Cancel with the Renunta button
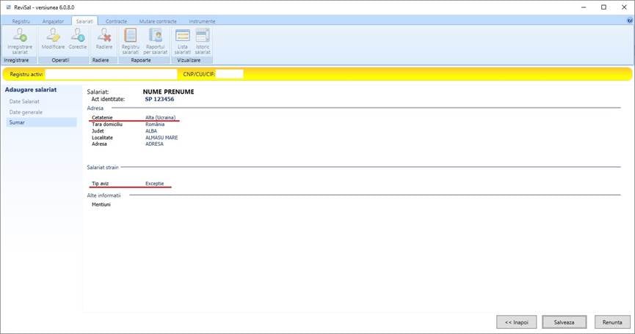635x334 pixels. (x=612, y=322)
